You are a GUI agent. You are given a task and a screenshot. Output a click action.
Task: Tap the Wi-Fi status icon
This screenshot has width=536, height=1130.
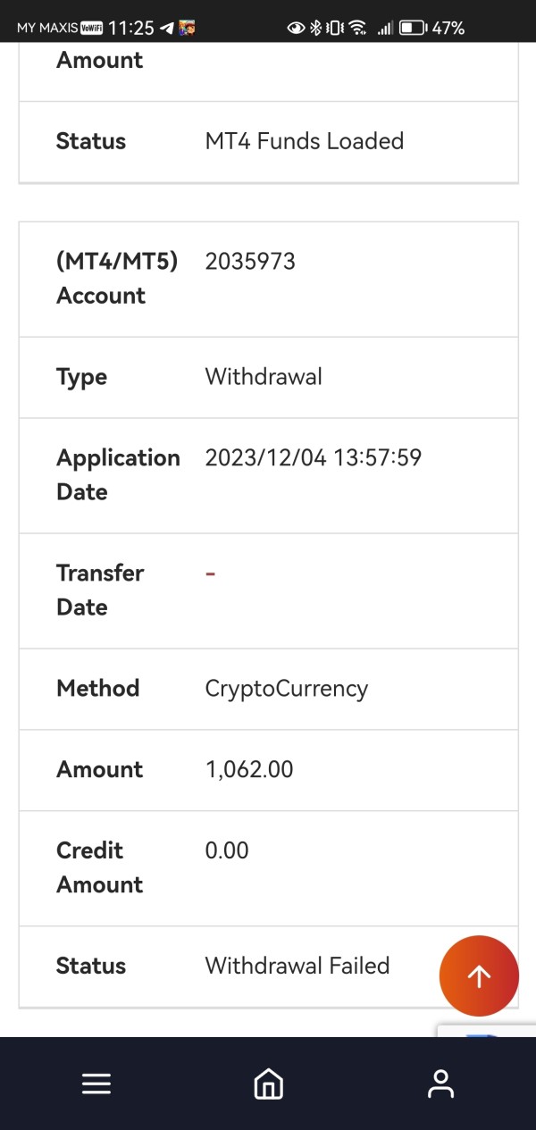[357, 29]
